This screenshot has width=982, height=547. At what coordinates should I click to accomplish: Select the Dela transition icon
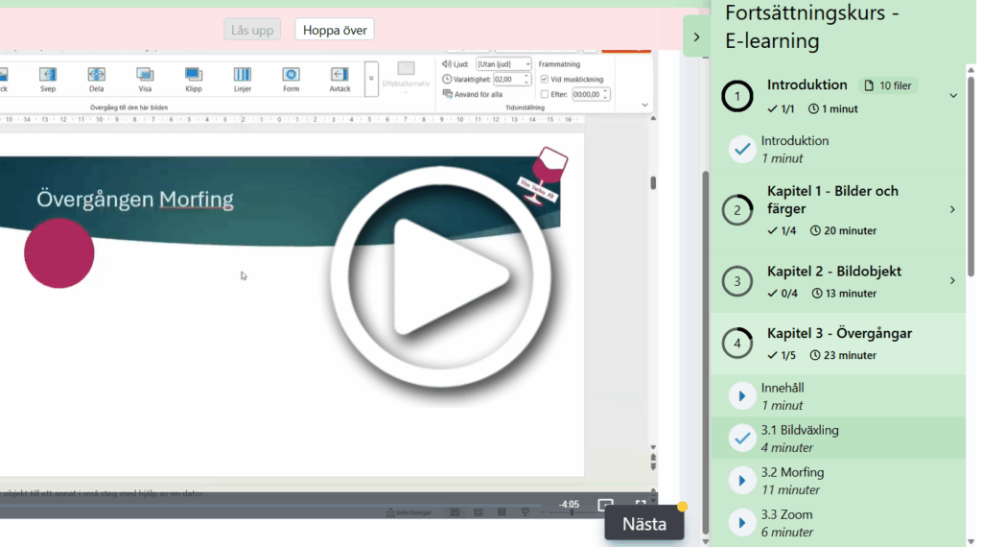point(97,75)
